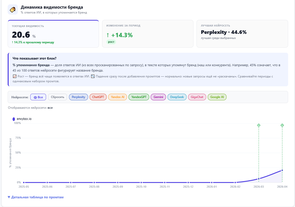Click the brand tag icon in header
Image resolution: width=295 pixels, height=207 pixels.
[x=13, y=9]
